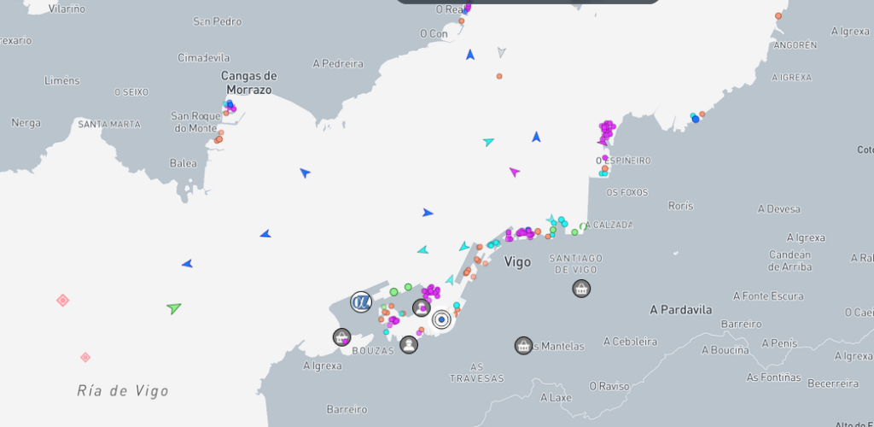Click the A Pardavila label

tap(680, 309)
